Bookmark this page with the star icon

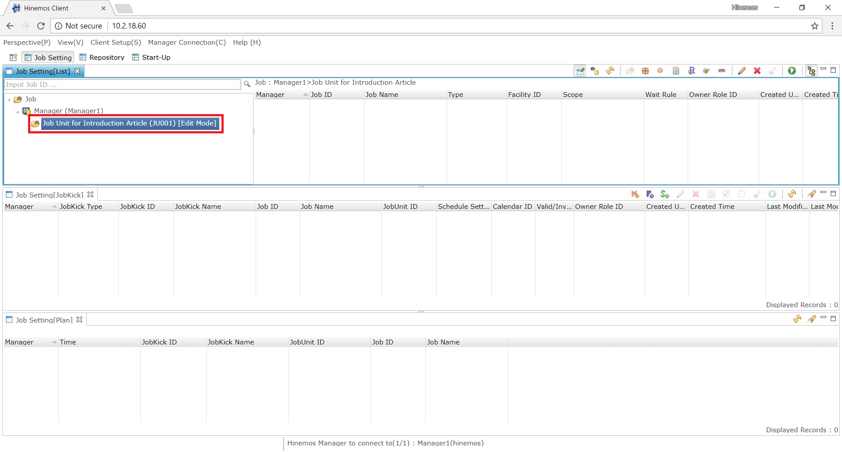click(814, 26)
